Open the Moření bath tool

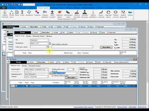pos(130,13)
